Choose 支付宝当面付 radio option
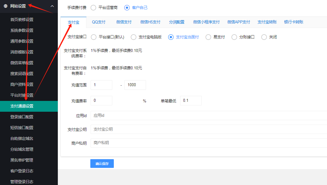Viewport: 327px width, 185px height. (171, 37)
